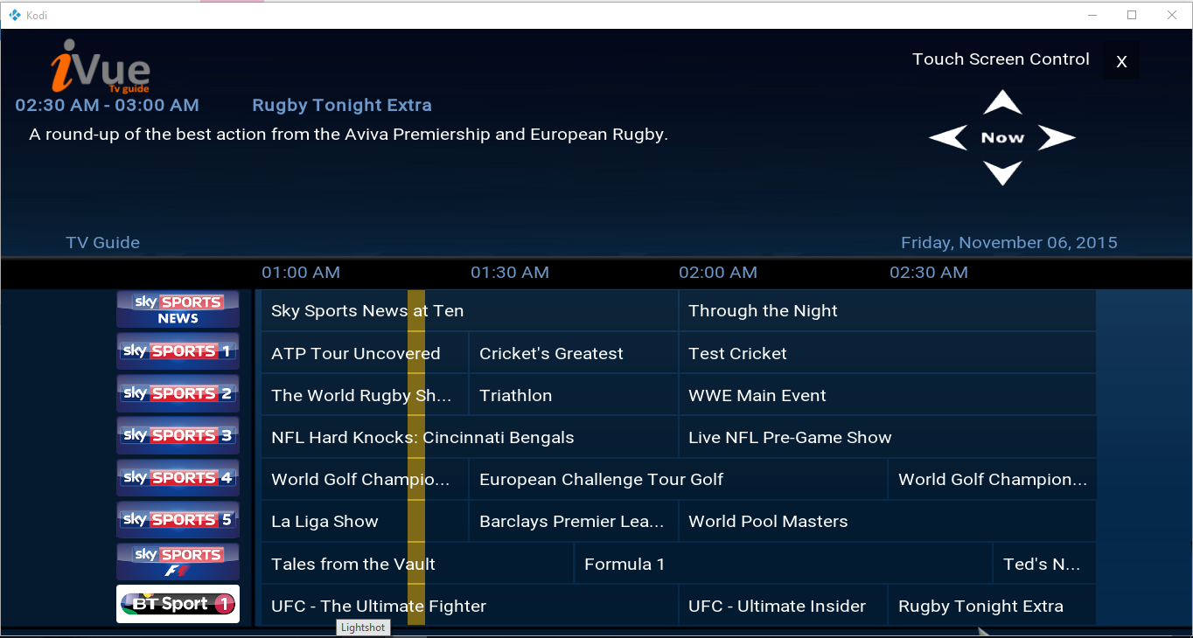Click the Sky Sports News channel logo
Screen dimensions: 1193x638
point(178,310)
